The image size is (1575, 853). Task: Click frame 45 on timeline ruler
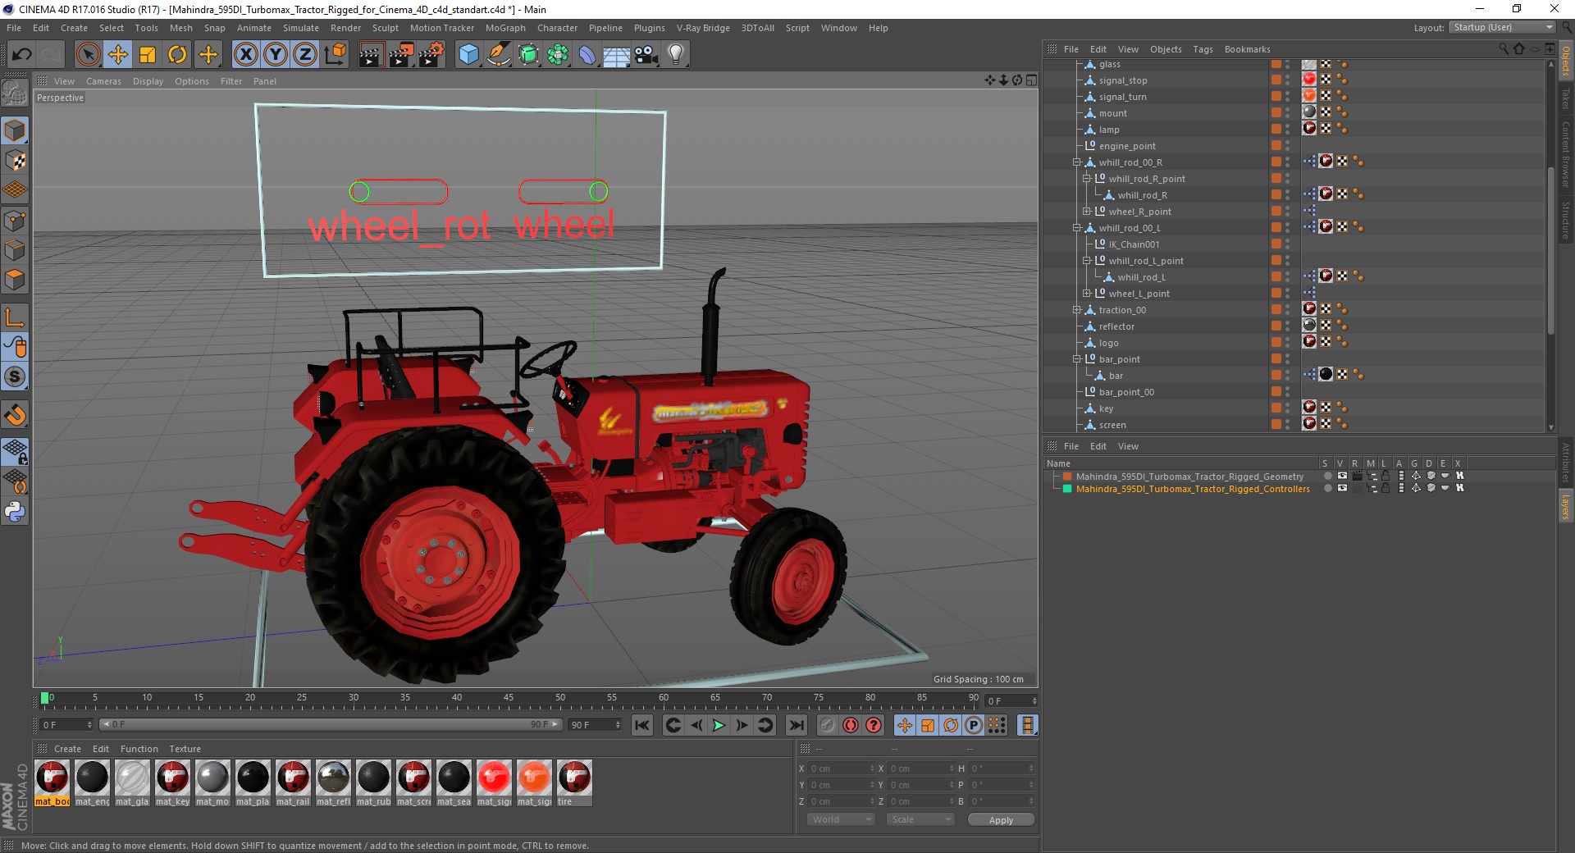(x=509, y=698)
